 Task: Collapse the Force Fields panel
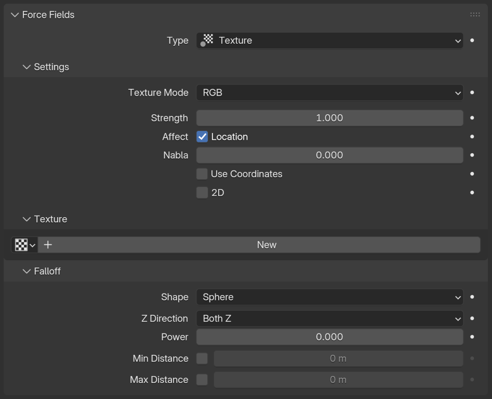[15, 15]
